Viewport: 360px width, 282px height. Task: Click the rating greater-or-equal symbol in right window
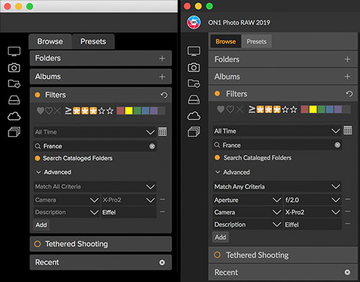click(252, 110)
